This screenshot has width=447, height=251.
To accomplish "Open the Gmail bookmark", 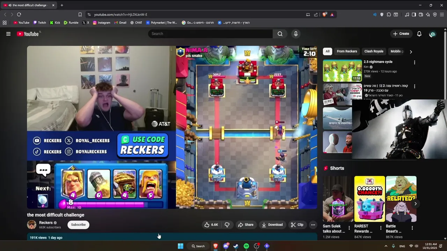I will click(120, 23).
